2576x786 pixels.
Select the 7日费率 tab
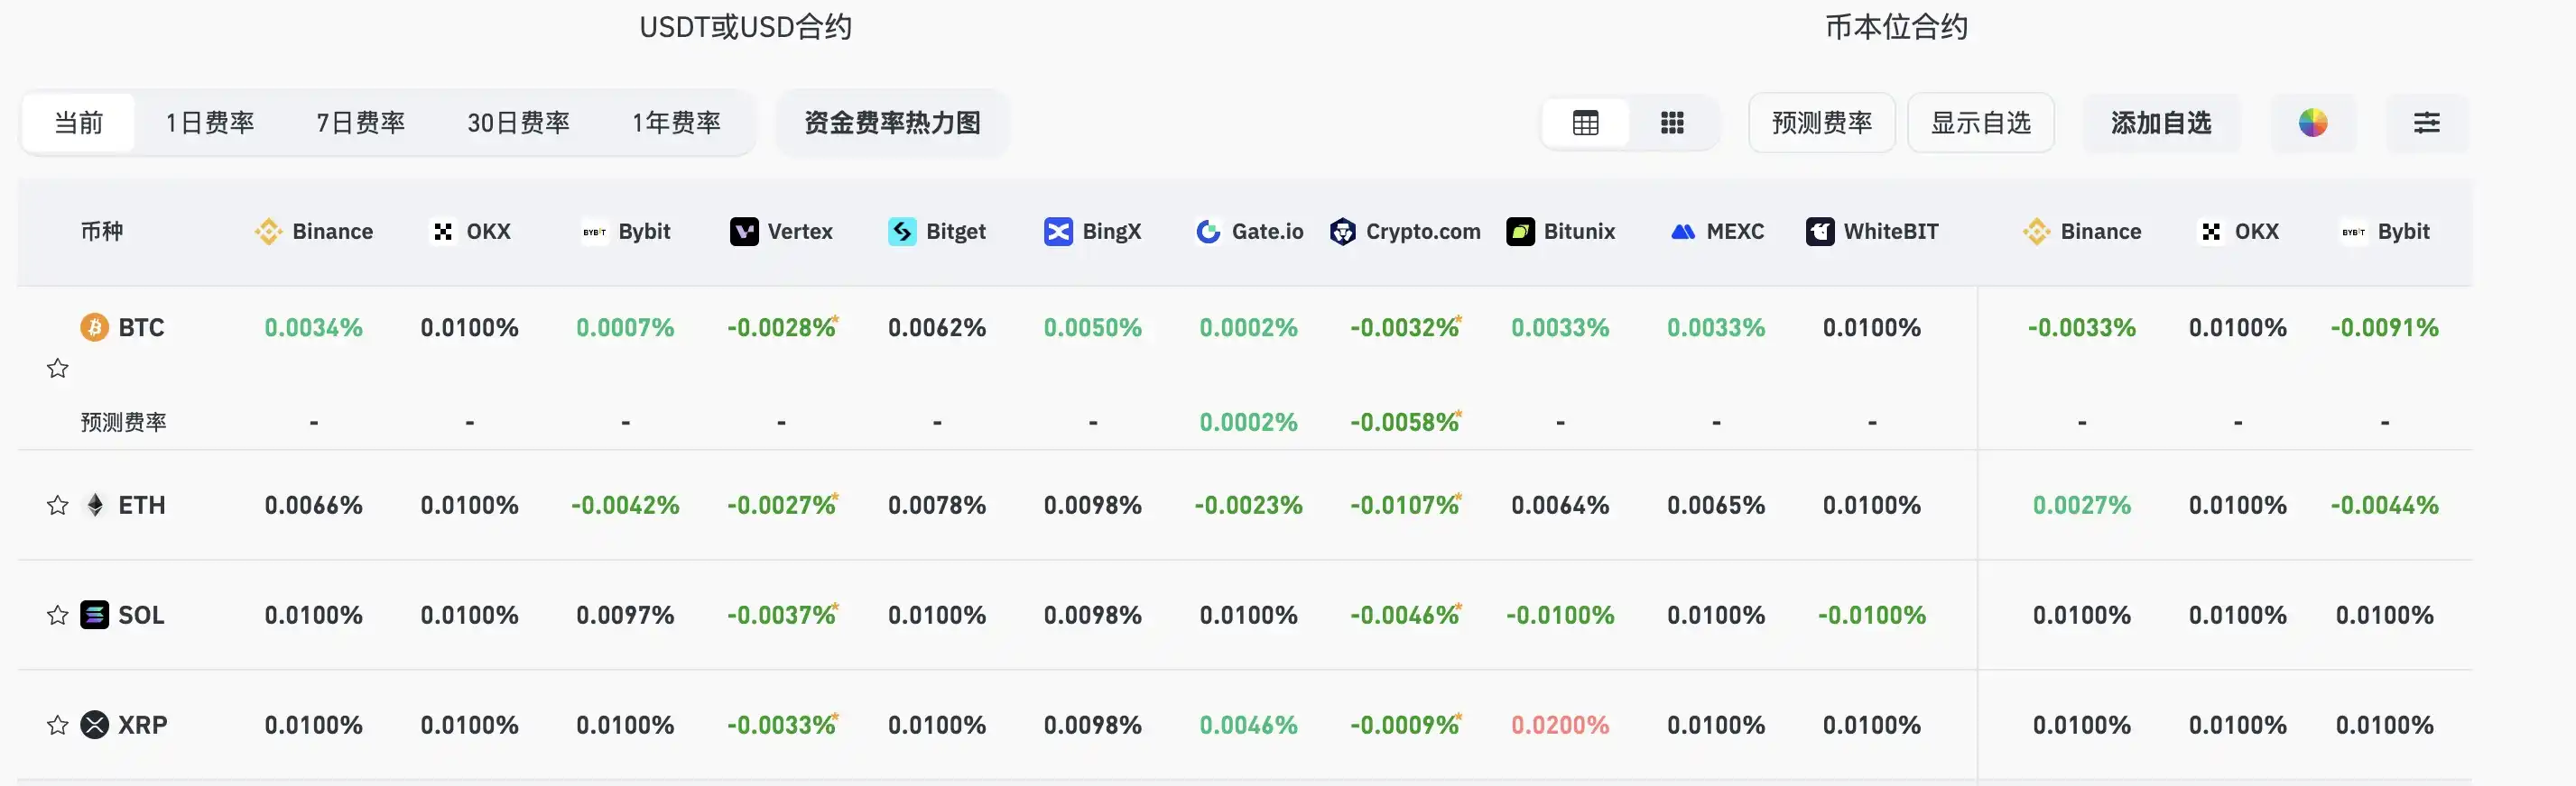[361, 123]
